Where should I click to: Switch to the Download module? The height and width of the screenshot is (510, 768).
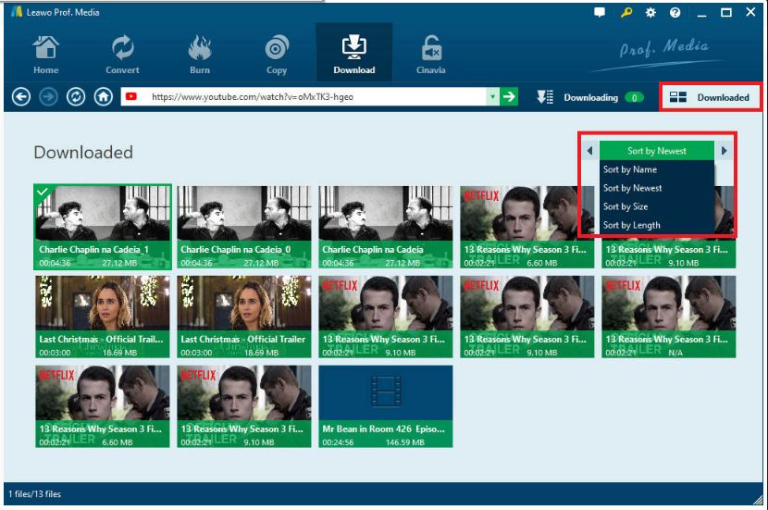(354, 53)
